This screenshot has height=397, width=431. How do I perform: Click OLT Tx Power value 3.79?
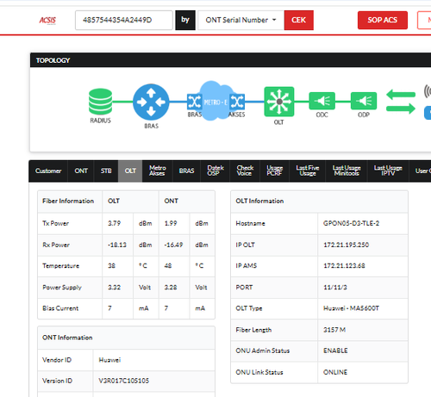pos(114,223)
